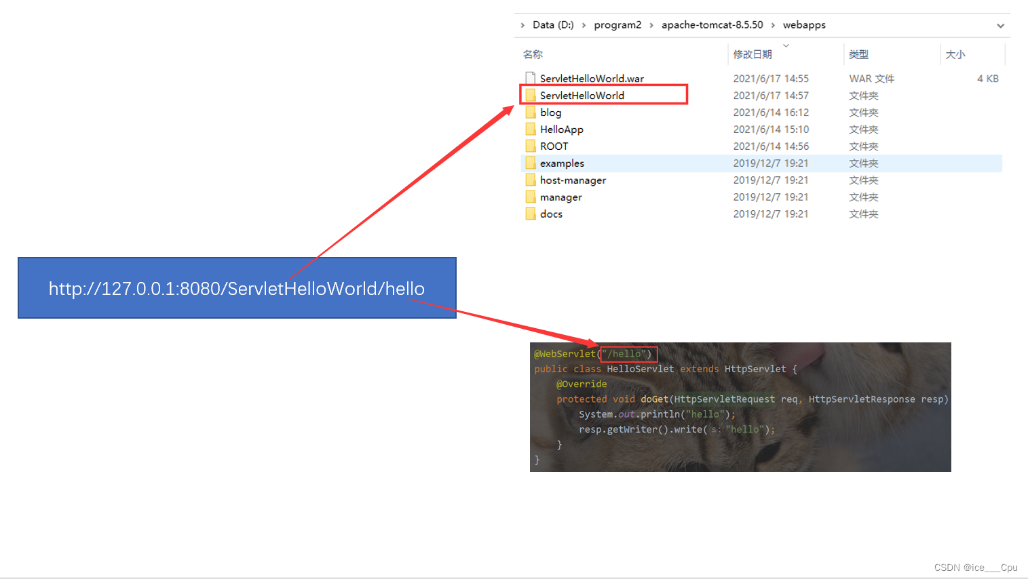Select the blog folder name

pos(551,113)
